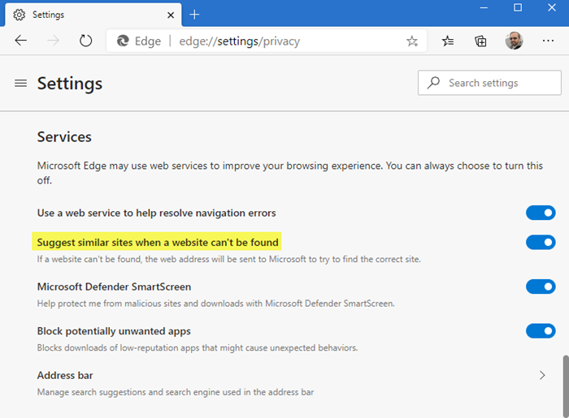This screenshot has width=569, height=418.
Task: Click the vertical scrollbar thumb
Action: [566, 386]
